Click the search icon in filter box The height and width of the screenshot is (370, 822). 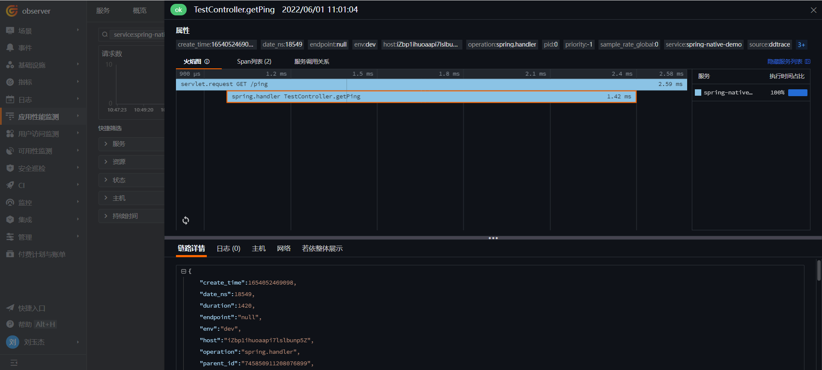click(105, 35)
